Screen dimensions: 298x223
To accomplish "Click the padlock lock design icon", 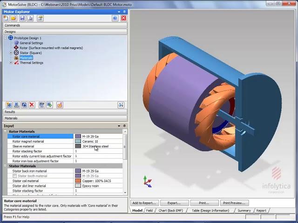I will pos(60,105).
